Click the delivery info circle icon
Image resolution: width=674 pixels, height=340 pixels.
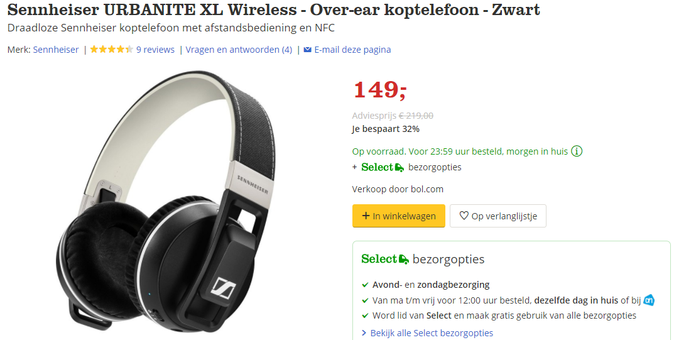(x=577, y=151)
